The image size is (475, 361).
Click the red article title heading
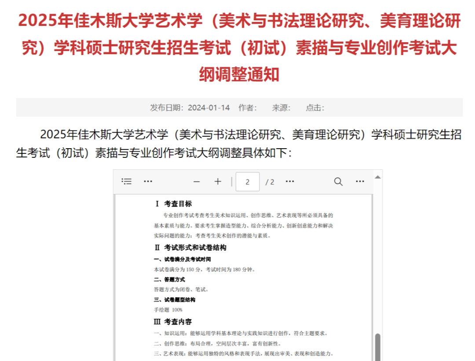pos(239,47)
